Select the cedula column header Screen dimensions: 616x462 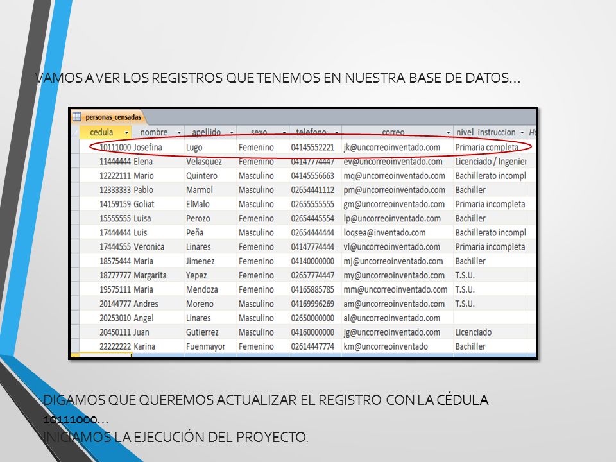[x=105, y=132]
